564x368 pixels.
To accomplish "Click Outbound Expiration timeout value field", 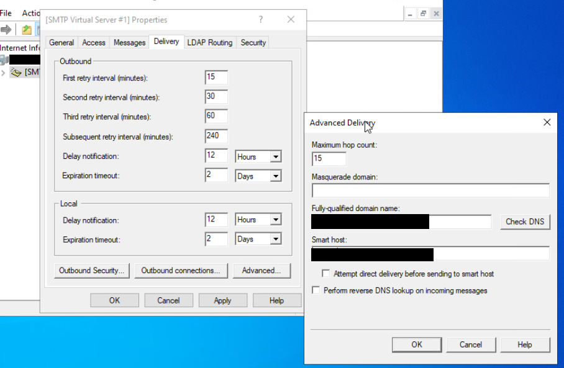I will pyautogui.click(x=216, y=175).
